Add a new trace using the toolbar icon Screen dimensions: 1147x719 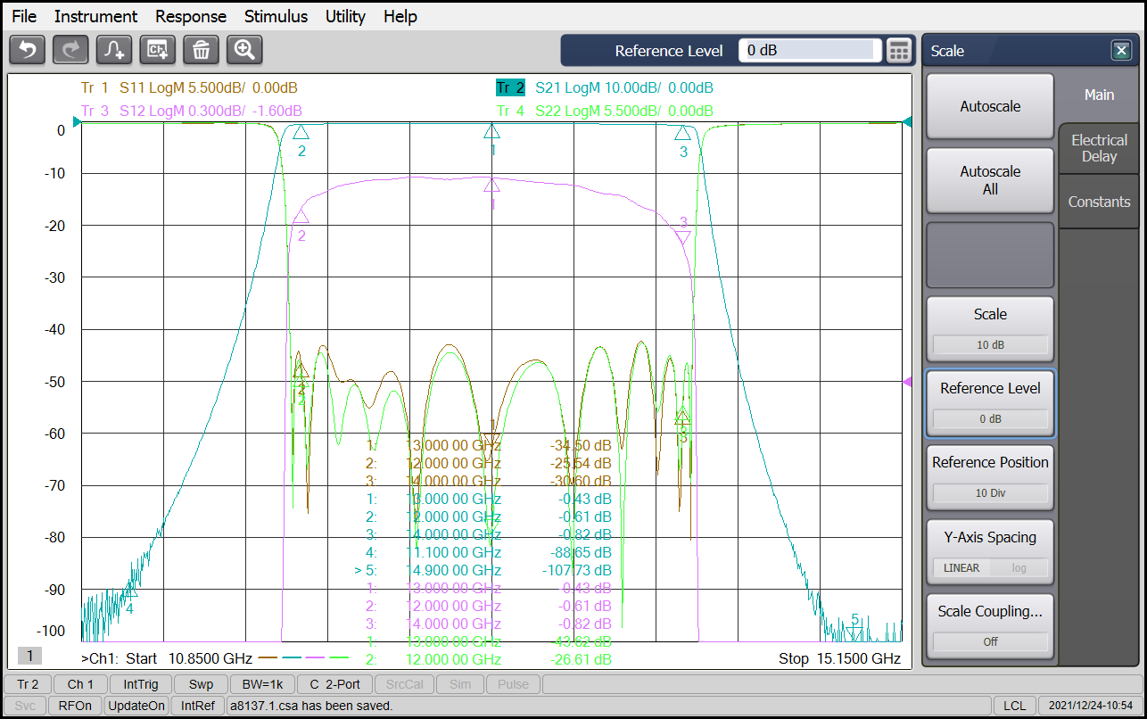click(114, 50)
